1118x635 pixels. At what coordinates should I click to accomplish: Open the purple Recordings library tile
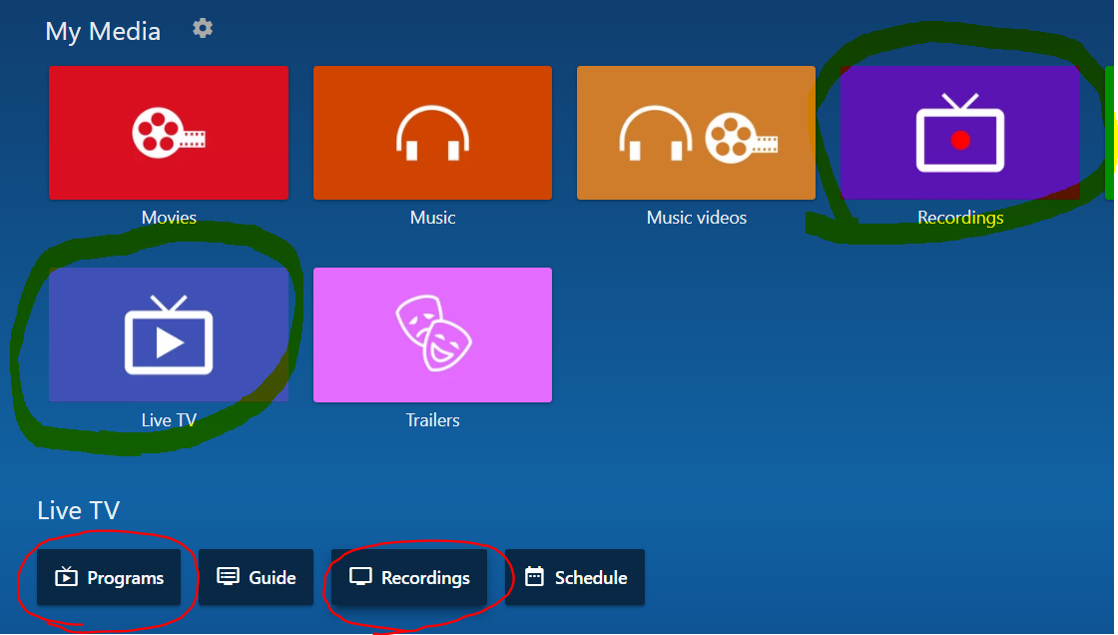tap(959, 133)
